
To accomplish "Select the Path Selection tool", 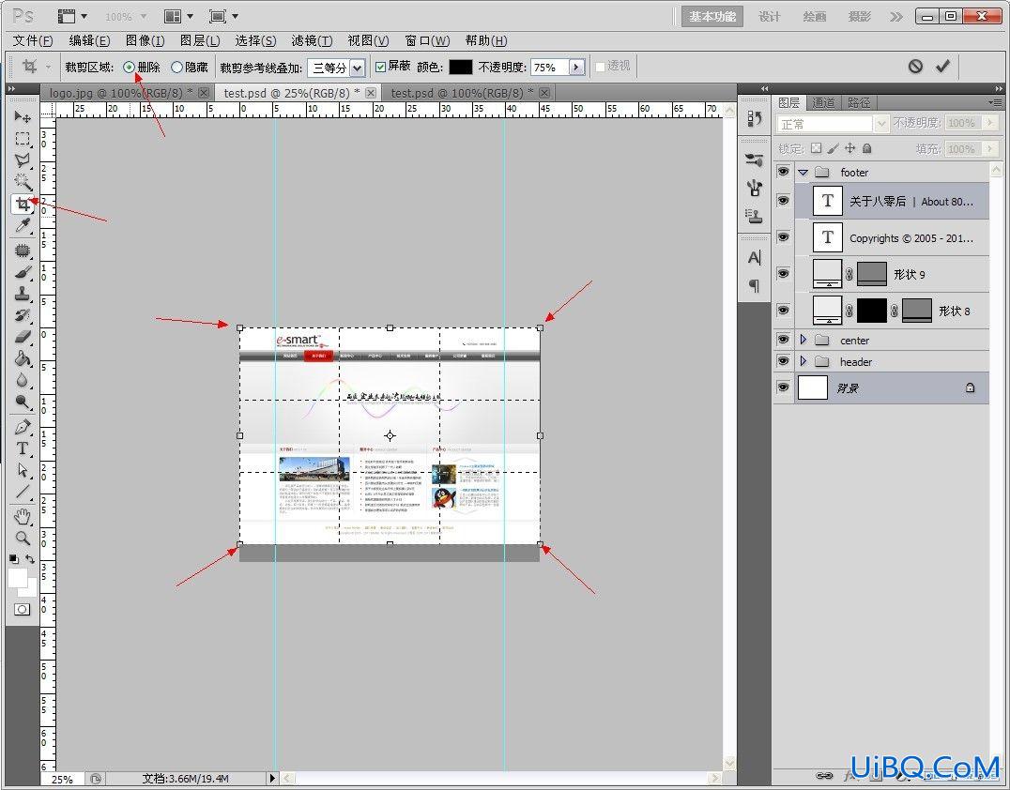I will (23, 471).
